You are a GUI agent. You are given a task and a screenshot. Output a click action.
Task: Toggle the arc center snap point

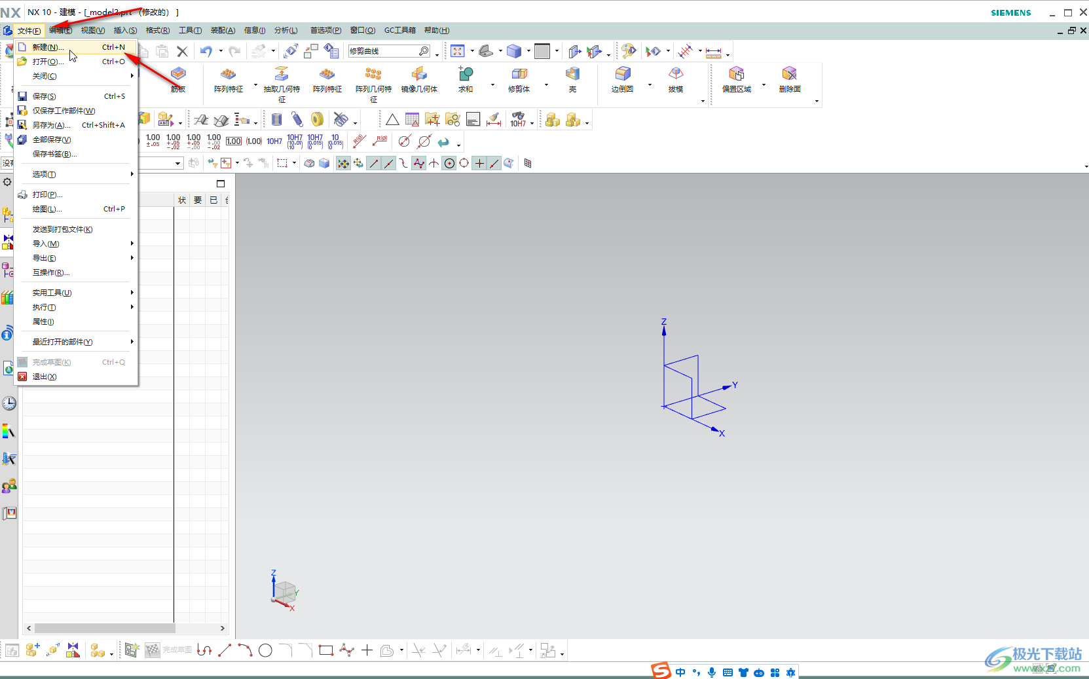449,164
